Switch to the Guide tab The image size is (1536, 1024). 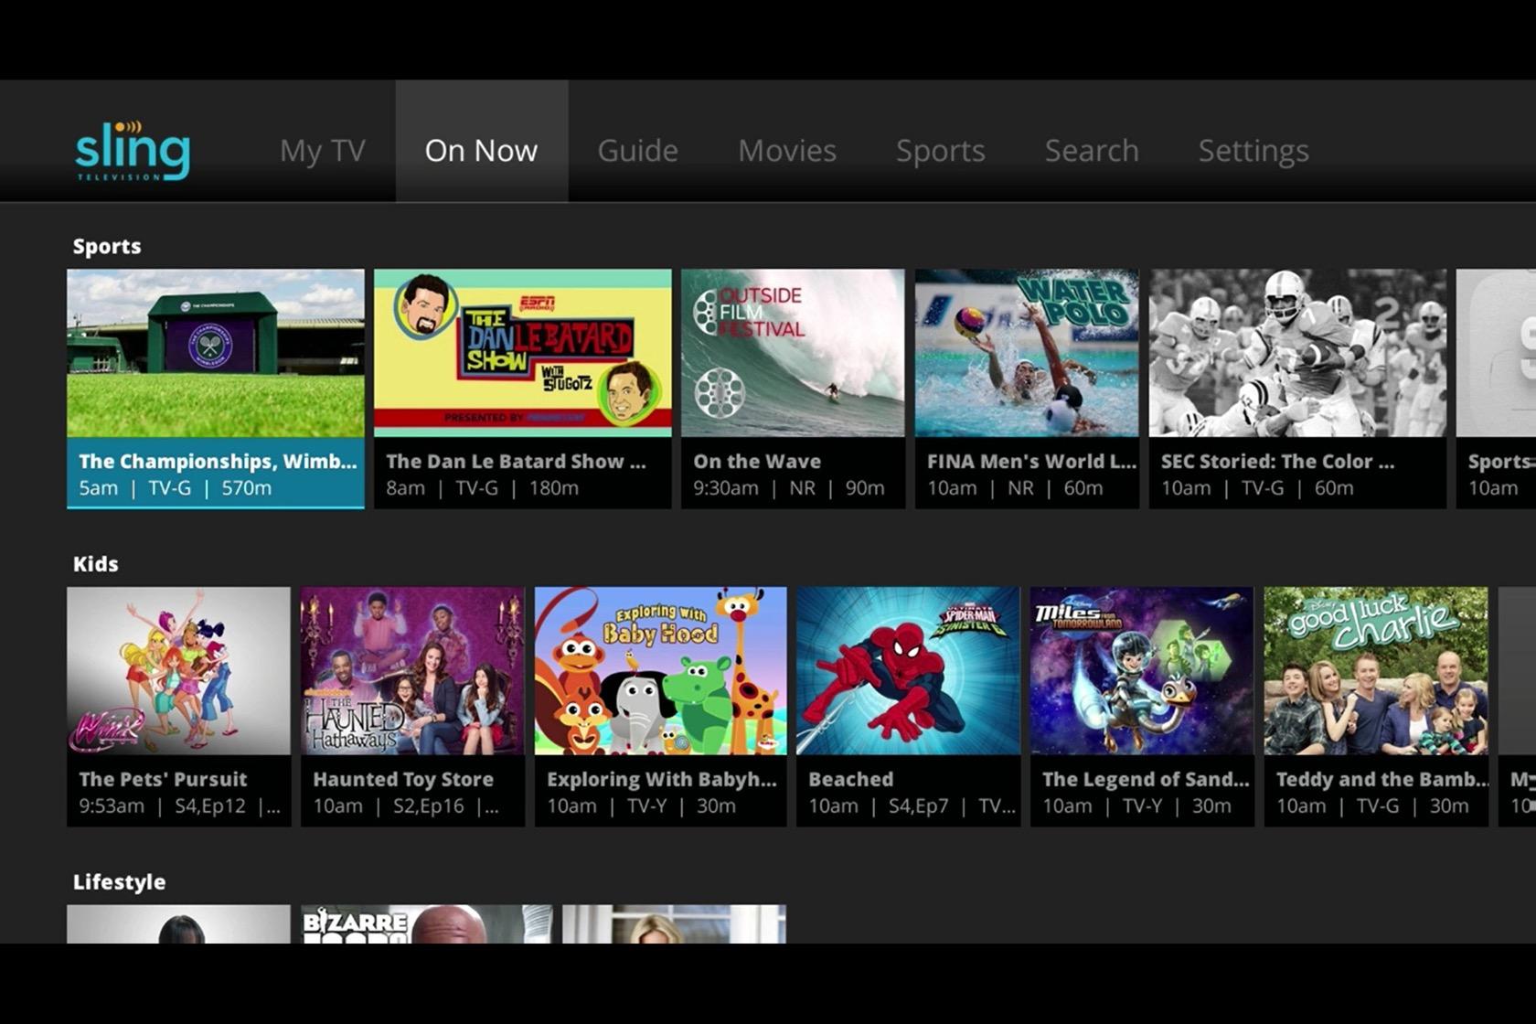[637, 151]
